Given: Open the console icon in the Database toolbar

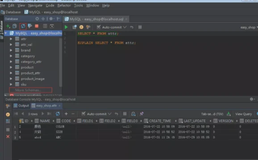Looking at the screenshot, I should click(x=52, y=26).
